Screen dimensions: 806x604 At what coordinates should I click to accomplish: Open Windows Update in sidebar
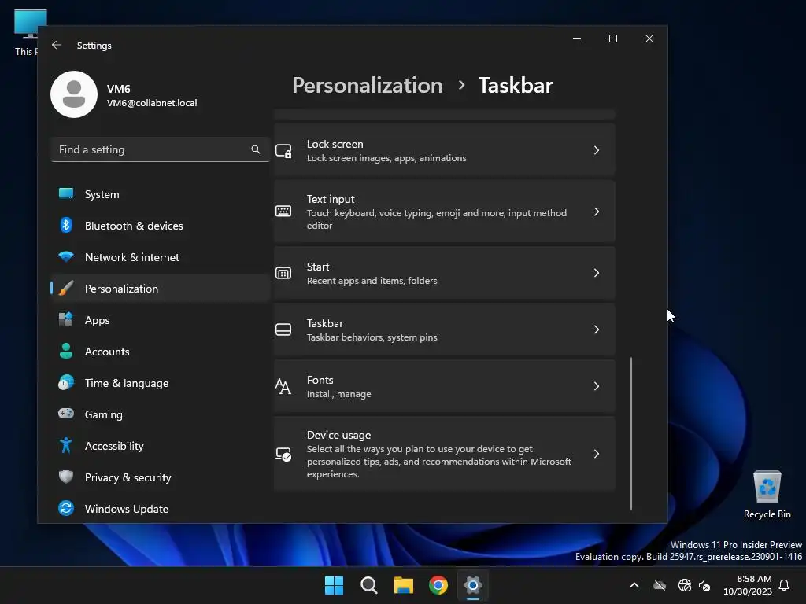pyautogui.click(x=161, y=509)
